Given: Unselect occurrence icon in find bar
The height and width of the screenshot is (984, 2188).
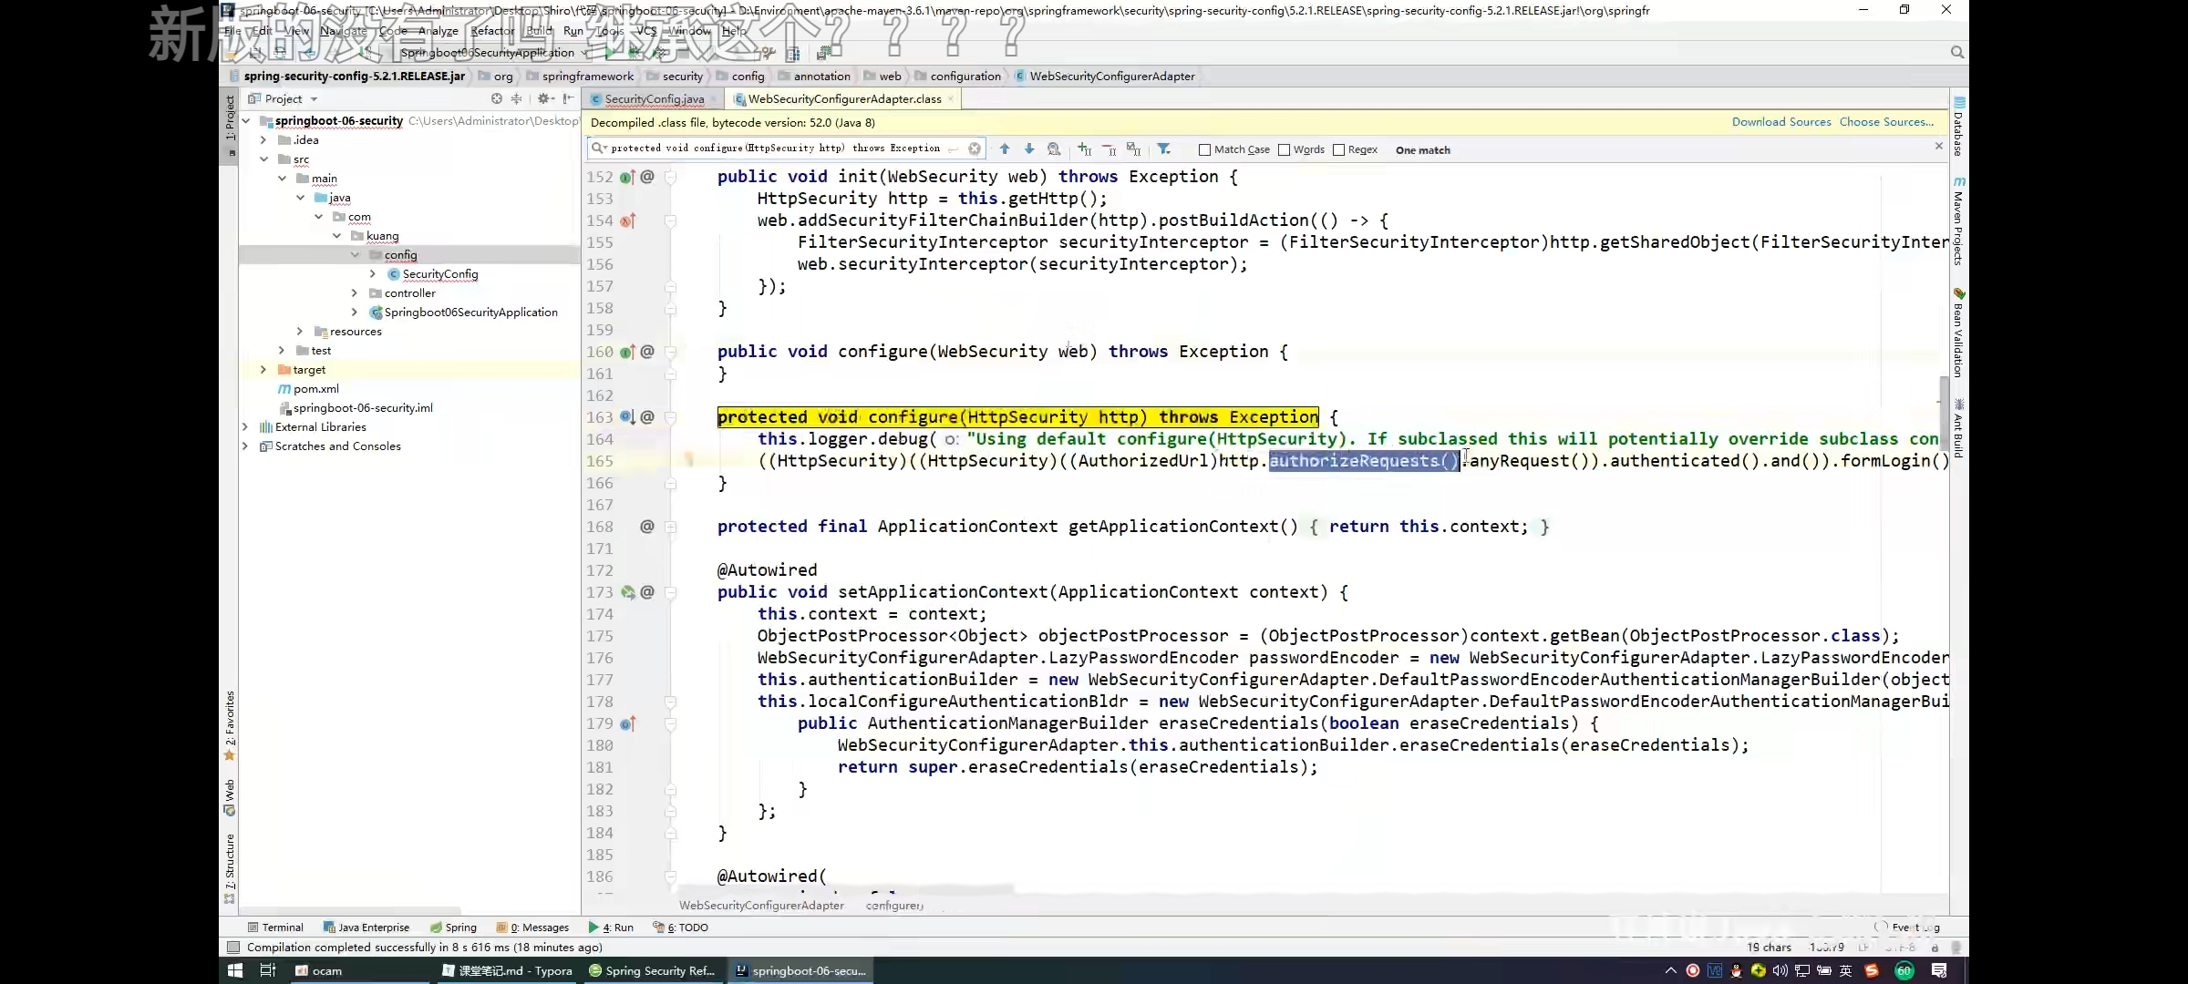Looking at the screenshot, I should (1109, 149).
